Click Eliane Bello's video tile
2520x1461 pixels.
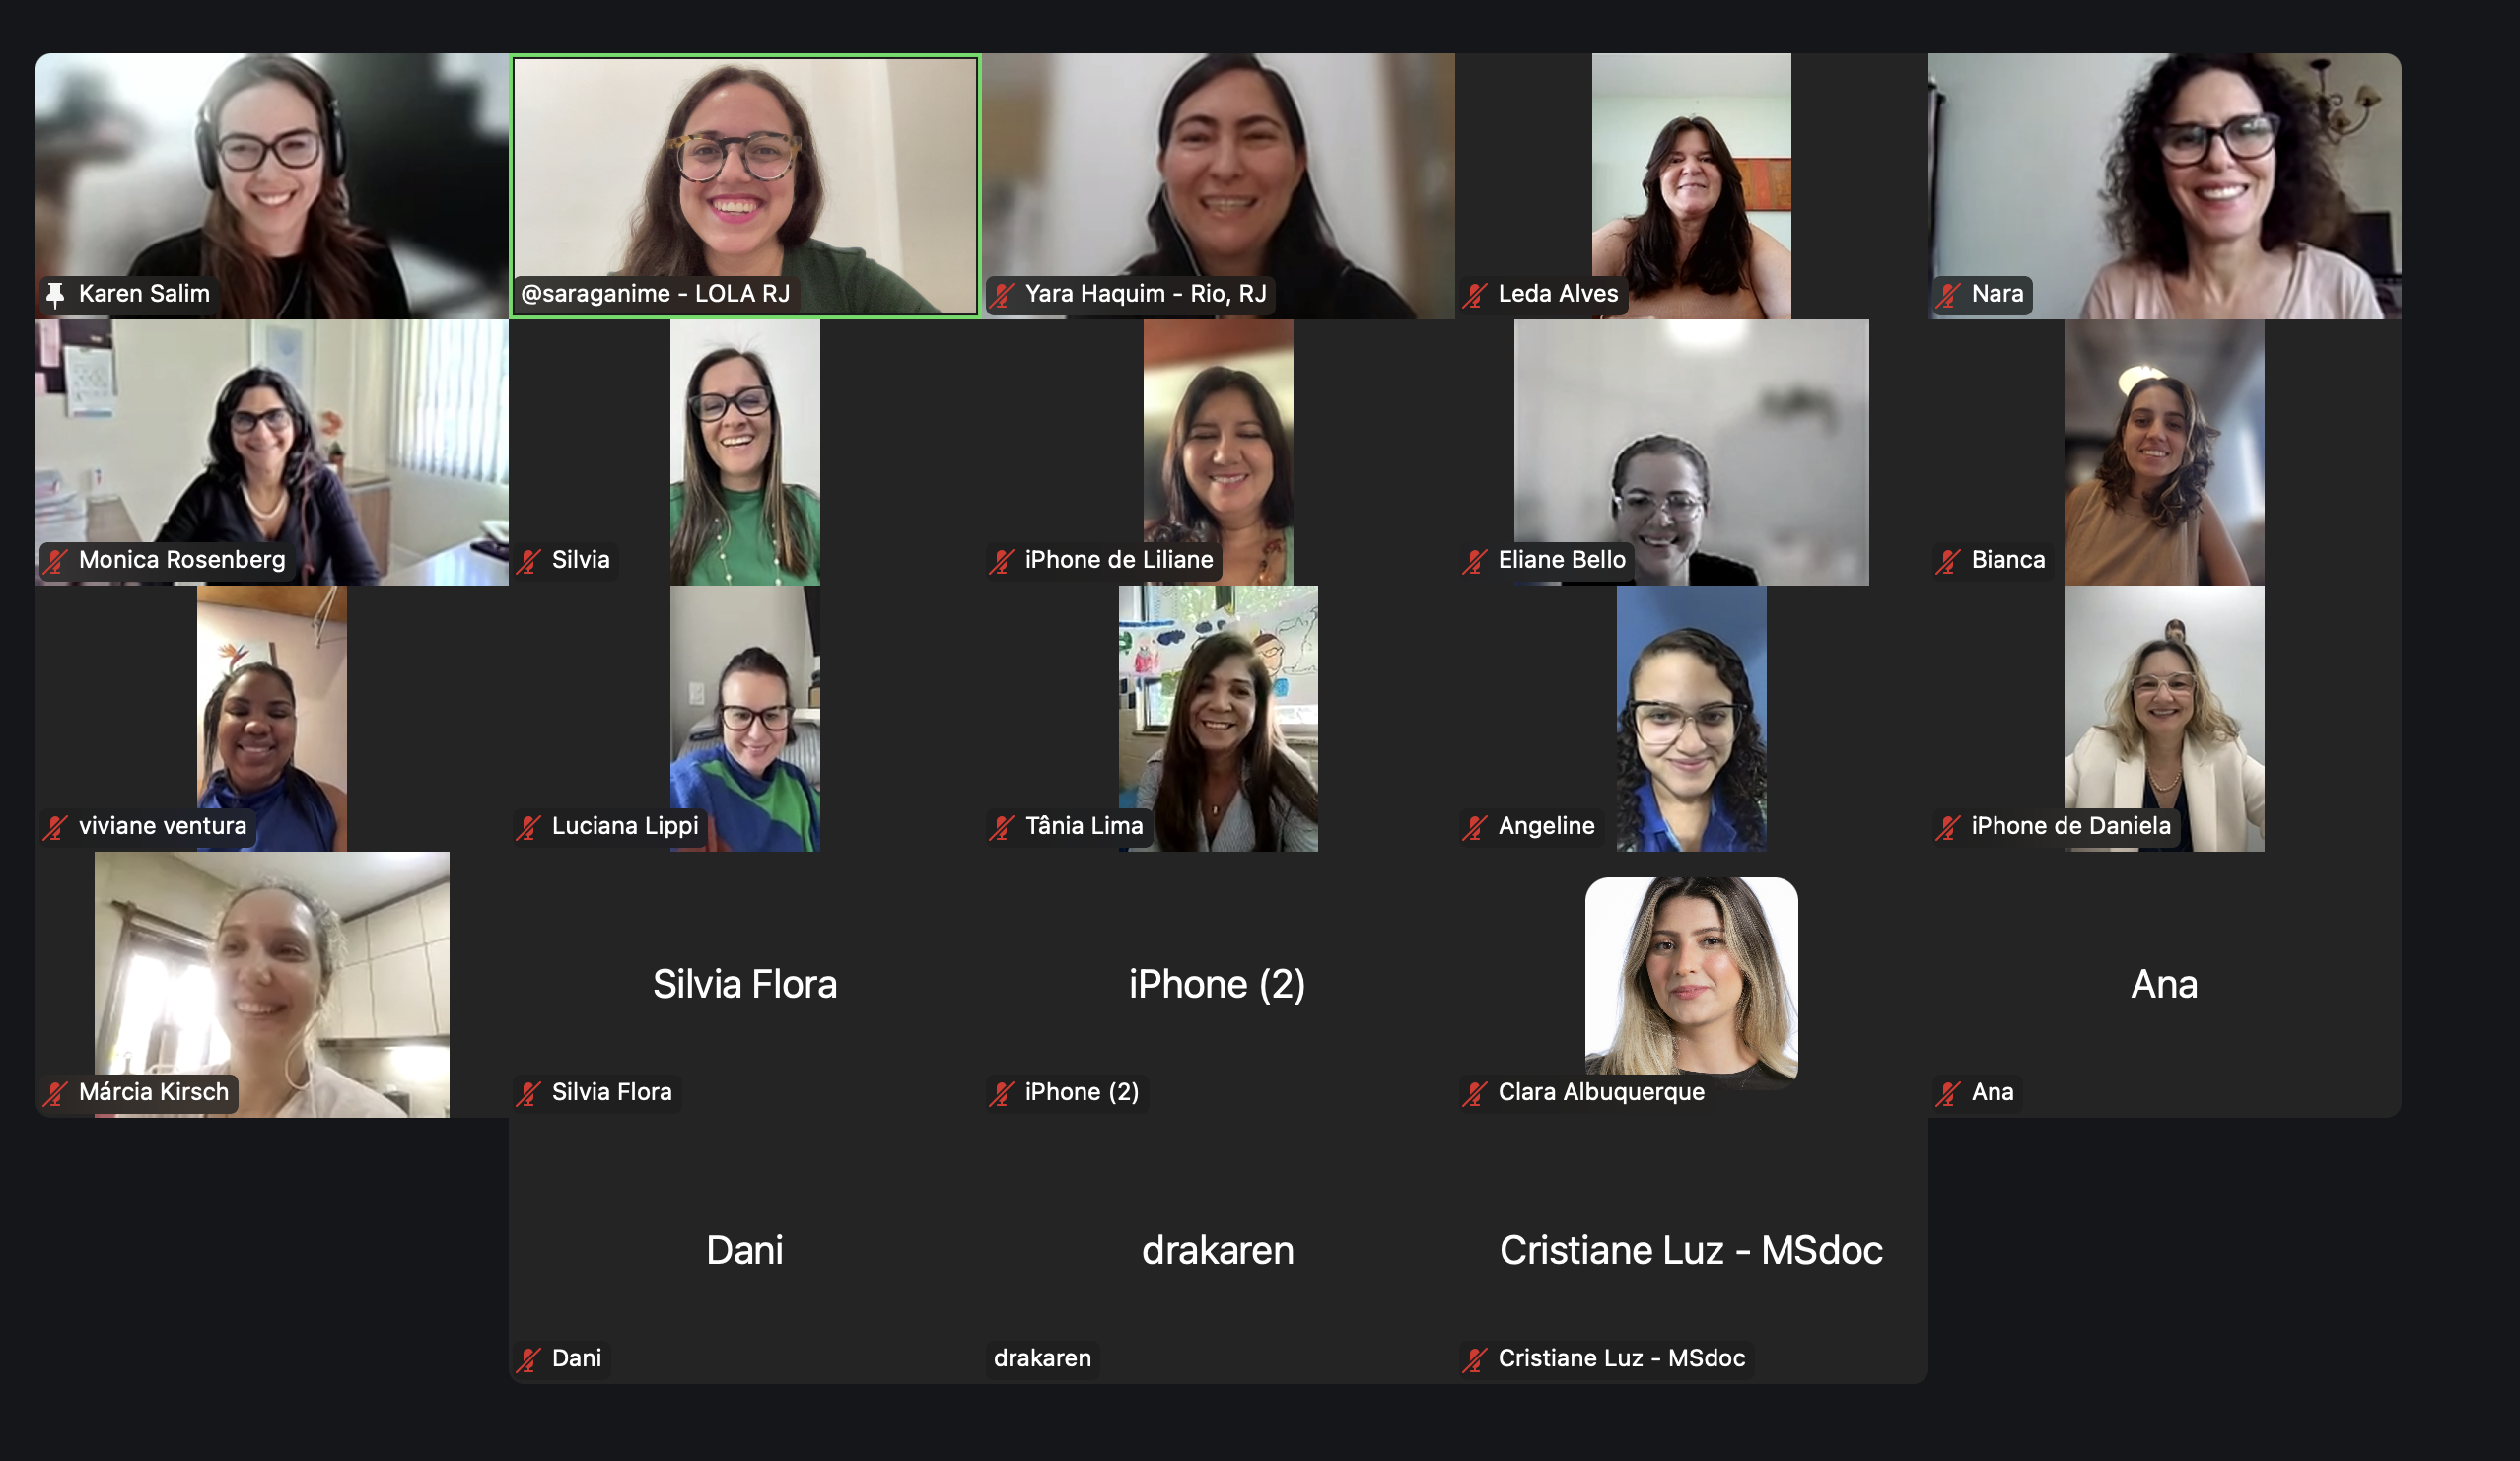click(1691, 452)
